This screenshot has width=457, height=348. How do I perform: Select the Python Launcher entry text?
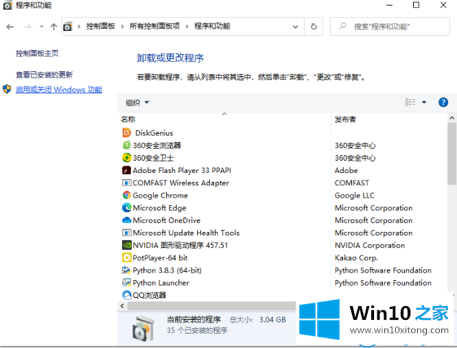[161, 283]
